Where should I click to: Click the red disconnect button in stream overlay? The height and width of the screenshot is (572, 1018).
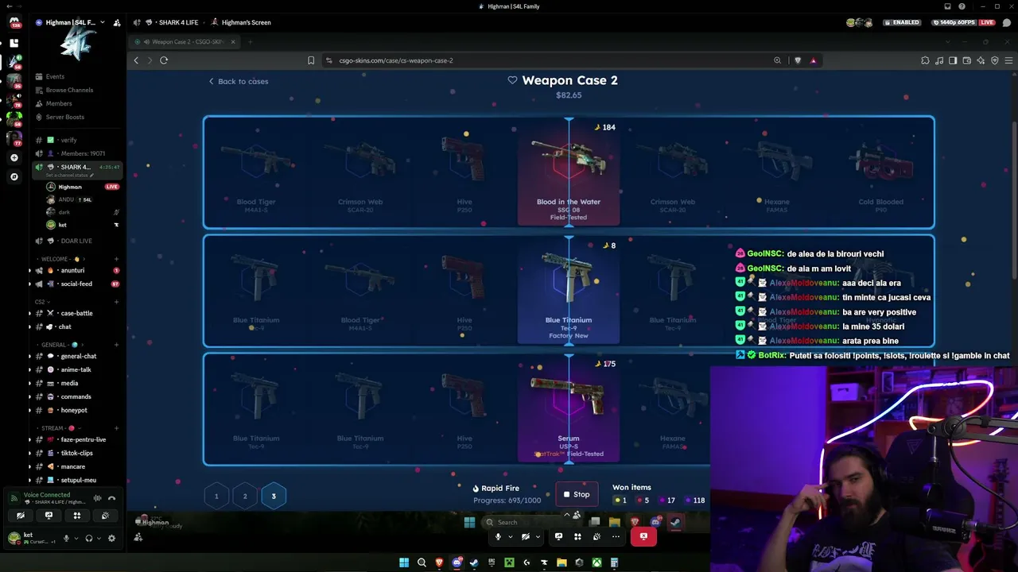643,536
